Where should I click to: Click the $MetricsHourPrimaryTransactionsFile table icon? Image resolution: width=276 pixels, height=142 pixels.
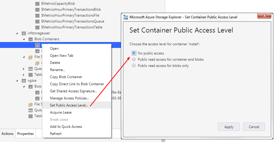coord(37,15)
